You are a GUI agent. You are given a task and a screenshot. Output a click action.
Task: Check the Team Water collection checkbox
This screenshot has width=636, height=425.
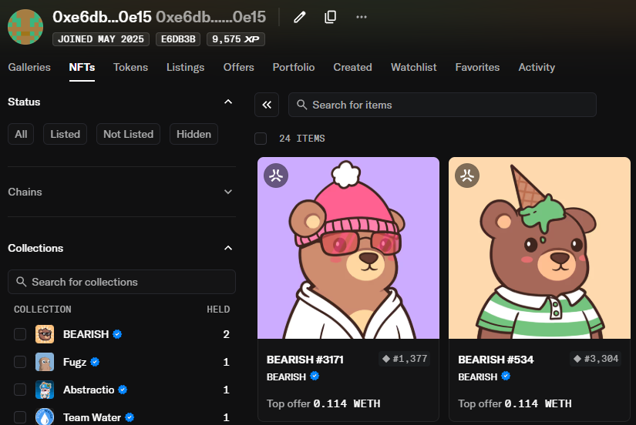20,417
